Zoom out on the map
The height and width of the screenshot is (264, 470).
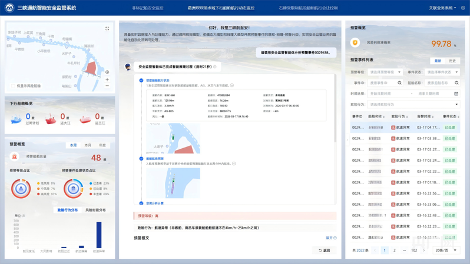pos(107,86)
